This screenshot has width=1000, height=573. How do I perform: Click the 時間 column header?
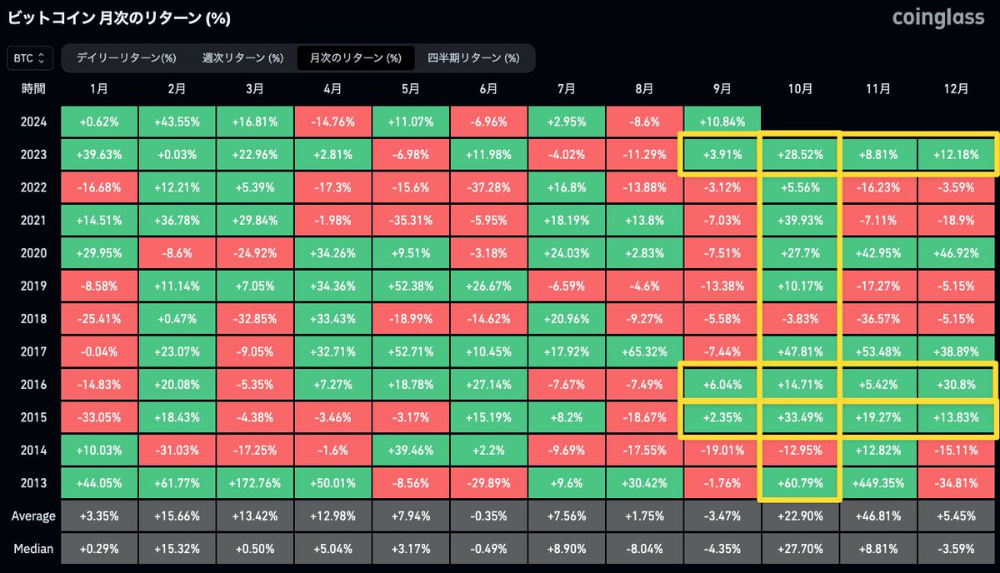pyautogui.click(x=33, y=88)
